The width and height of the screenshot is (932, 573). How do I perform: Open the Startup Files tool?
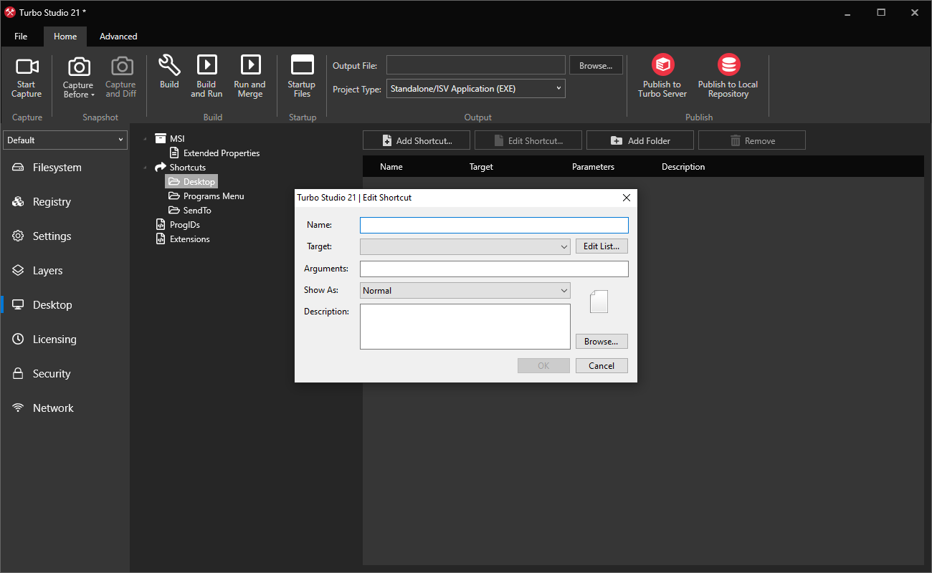(x=301, y=77)
